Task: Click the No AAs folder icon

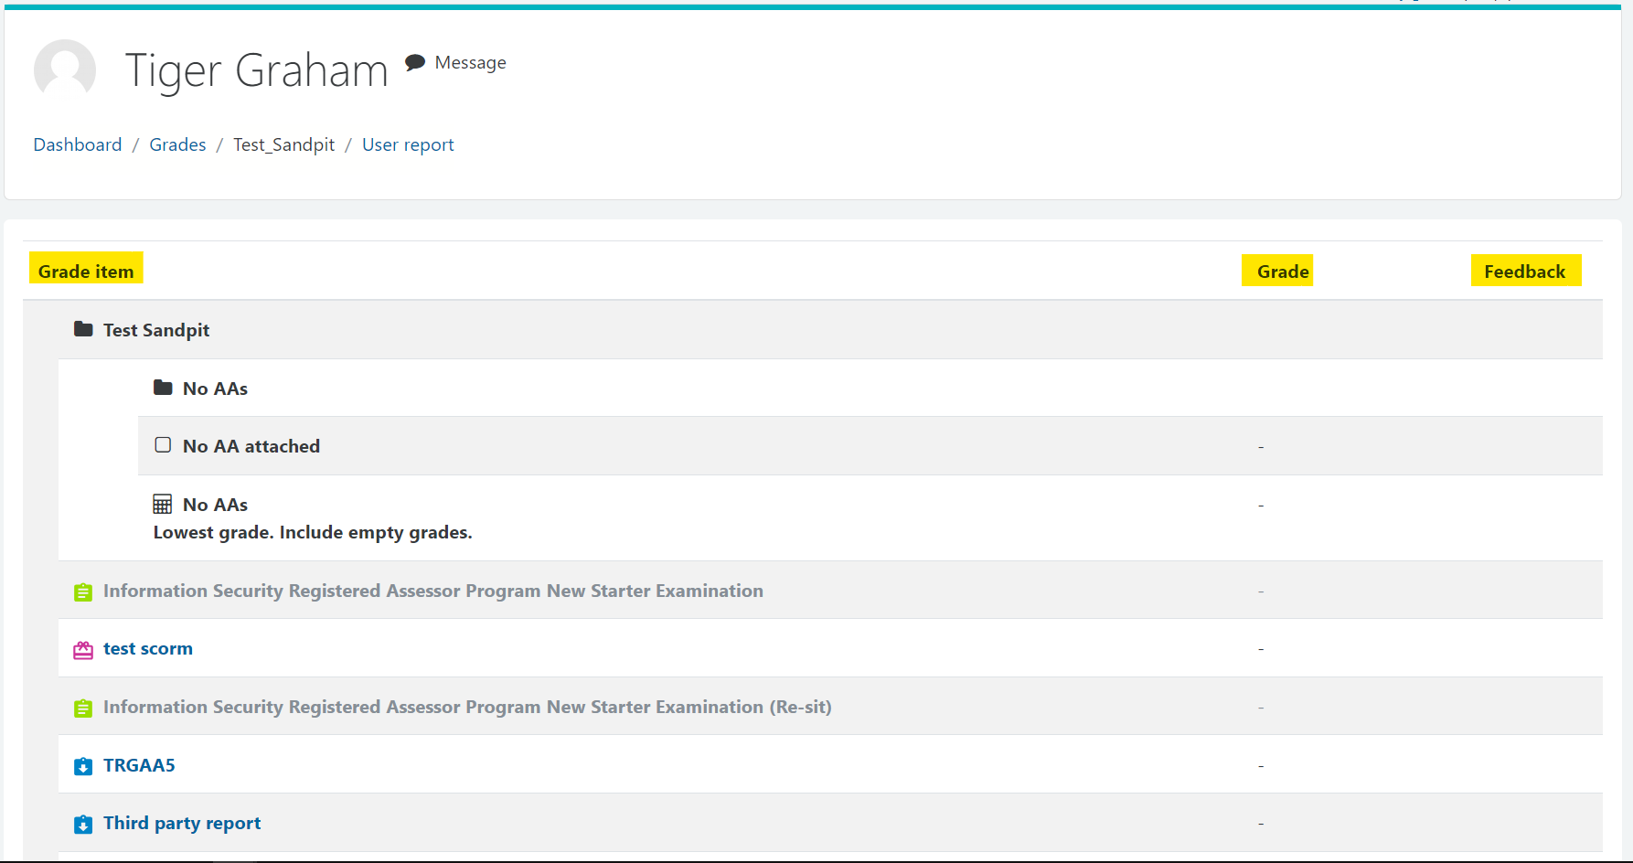Action: [163, 388]
